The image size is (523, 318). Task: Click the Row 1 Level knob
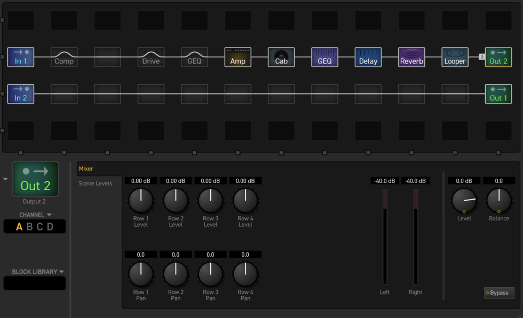pyautogui.click(x=141, y=201)
